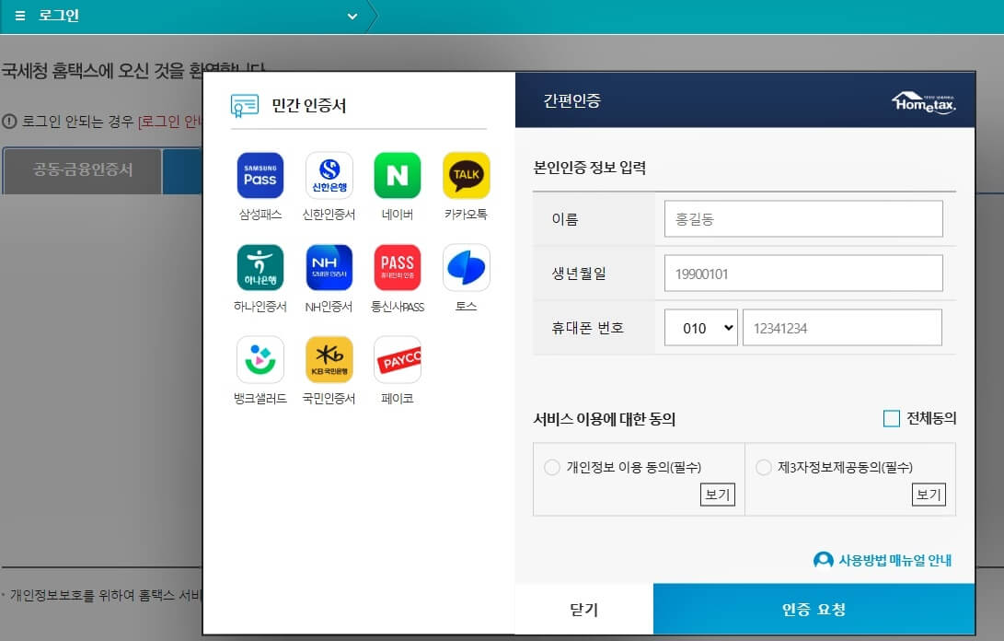Select the Samsung Pass certificate icon

[260, 175]
